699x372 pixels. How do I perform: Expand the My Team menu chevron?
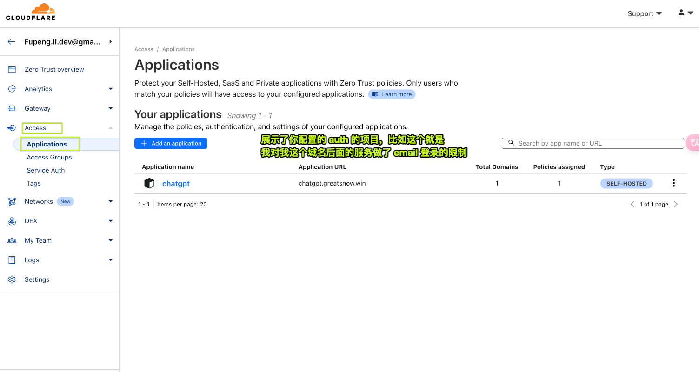point(111,240)
